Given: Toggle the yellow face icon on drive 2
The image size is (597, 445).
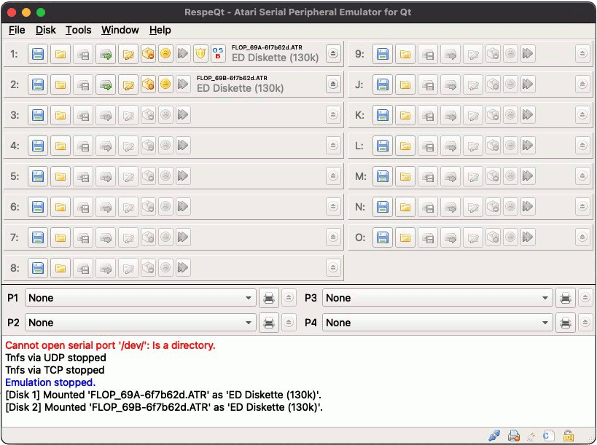Looking at the screenshot, I should point(166,84).
